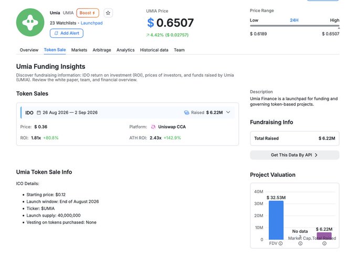Viewport: 357px width, 257px height.
Task: Click the ATH ROI 2.43x value
Action: click(155, 138)
